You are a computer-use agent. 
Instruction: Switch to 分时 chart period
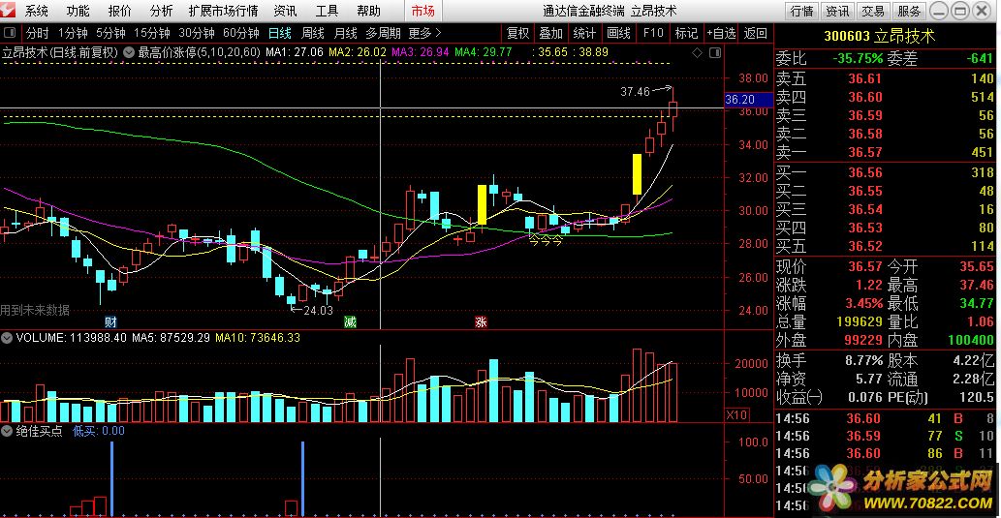click(x=37, y=33)
